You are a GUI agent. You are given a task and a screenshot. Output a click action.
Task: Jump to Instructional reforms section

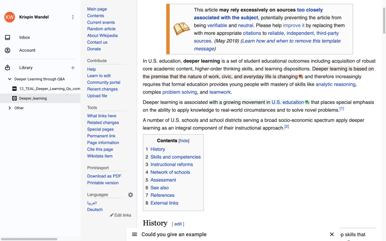[172, 165]
